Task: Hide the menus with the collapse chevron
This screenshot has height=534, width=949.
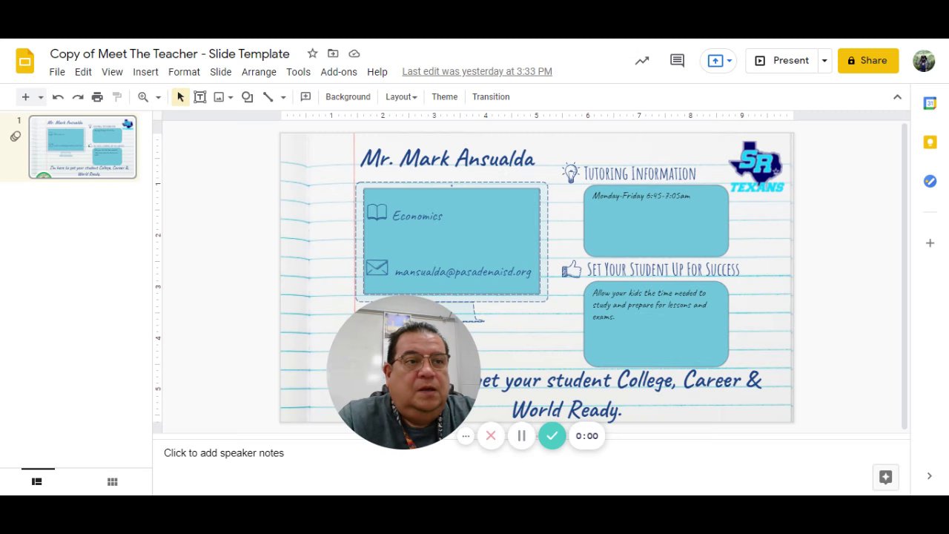Action: pyautogui.click(x=897, y=97)
